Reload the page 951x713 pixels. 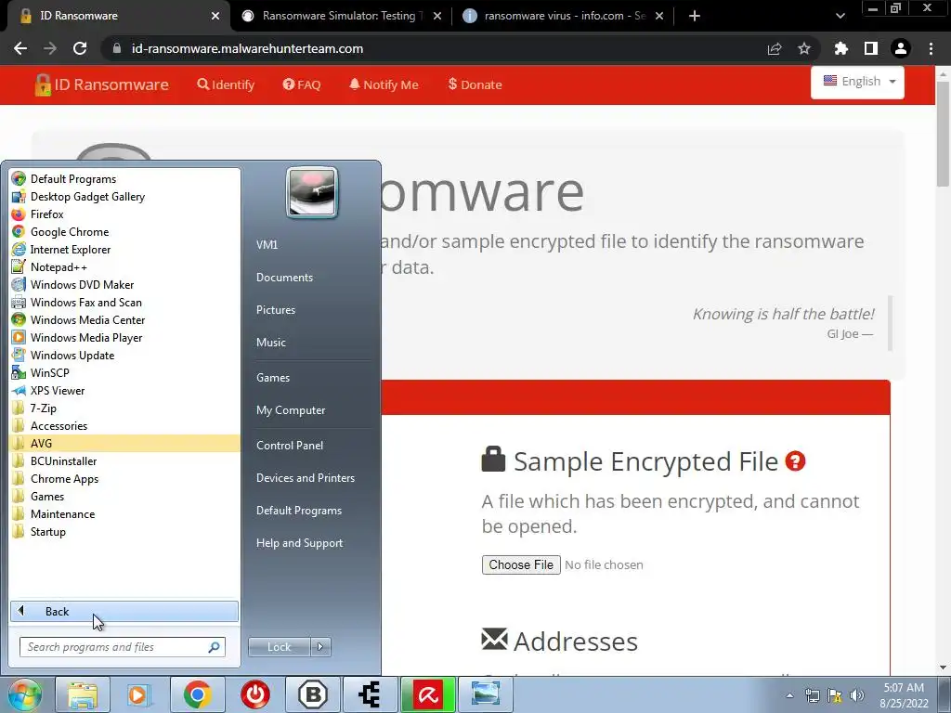click(80, 48)
